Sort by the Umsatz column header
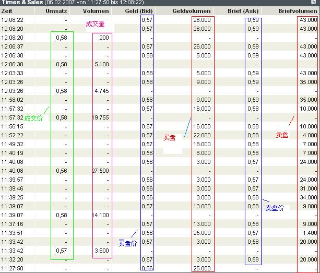The height and width of the screenshot is (273, 320). click(x=56, y=11)
